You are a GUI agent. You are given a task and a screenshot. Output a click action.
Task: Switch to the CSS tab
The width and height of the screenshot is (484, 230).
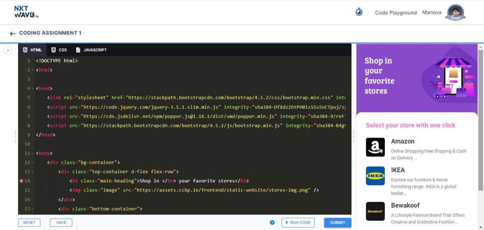tap(59, 50)
